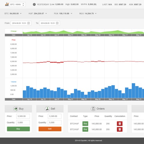
Task: Click the Type column header in Orders
Action: [85, 116]
